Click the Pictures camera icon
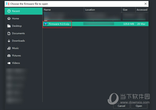 [9, 56]
